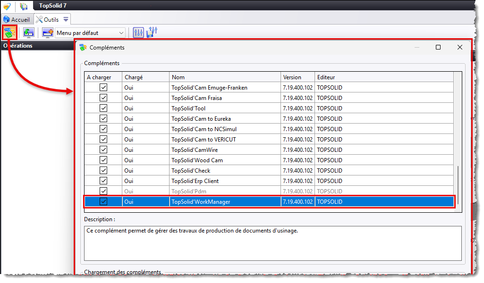The image size is (484, 283).
Task: Click the TopSolid application logo icon
Action: coord(7,6)
